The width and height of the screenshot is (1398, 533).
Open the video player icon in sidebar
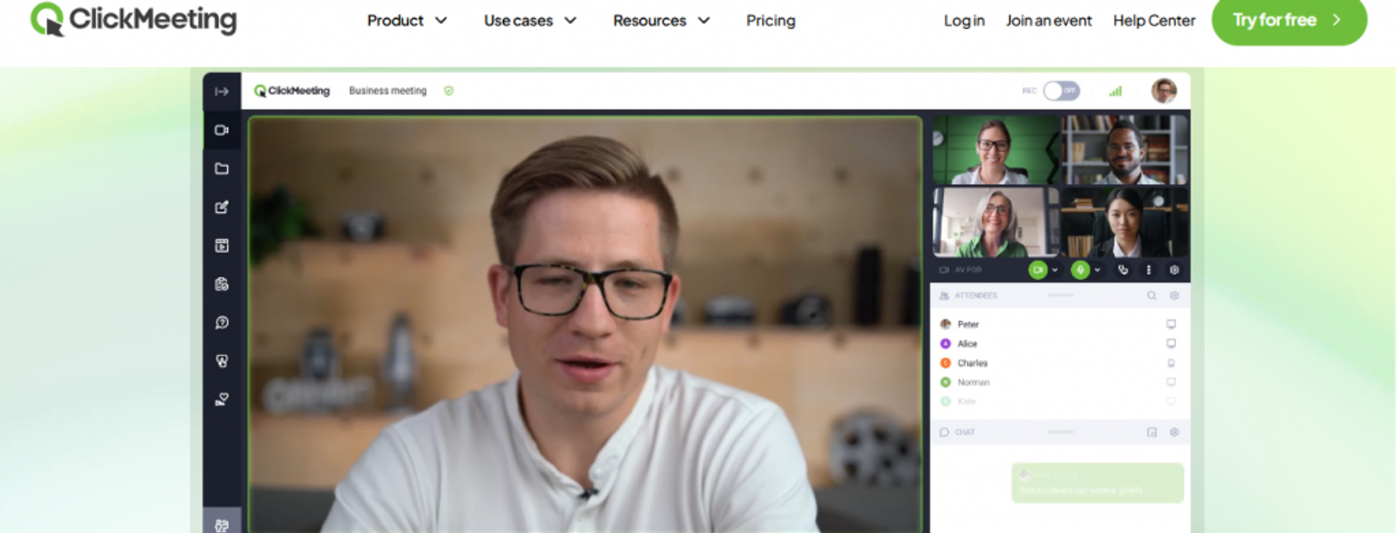click(222, 246)
